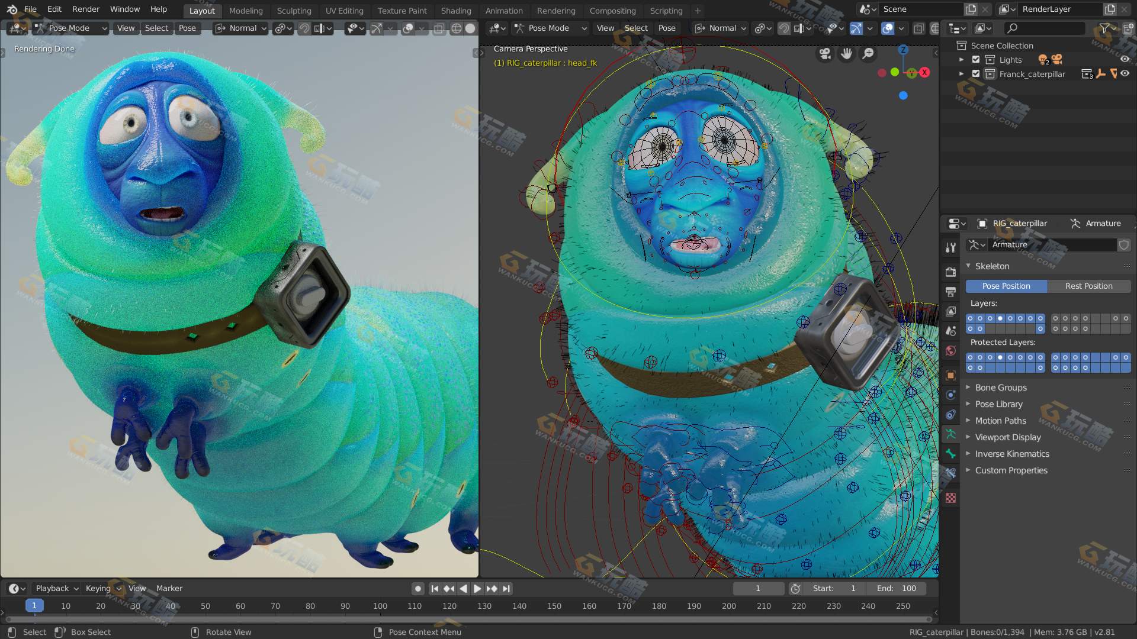Click the Armature name field
1137x639 pixels.
click(1052, 245)
